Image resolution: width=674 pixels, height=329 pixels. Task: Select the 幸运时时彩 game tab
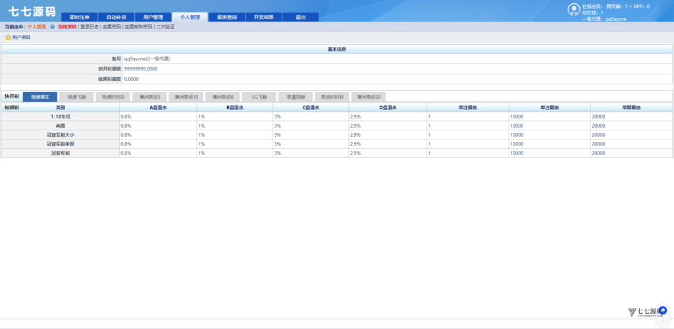point(332,97)
